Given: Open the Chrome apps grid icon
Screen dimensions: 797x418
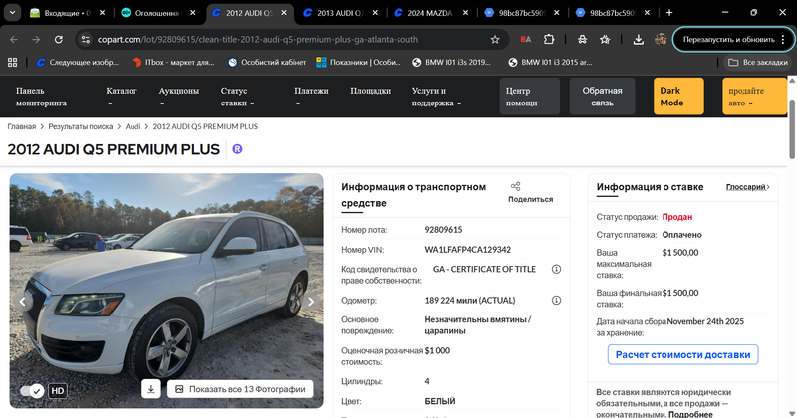Looking at the screenshot, I should (x=12, y=62).
